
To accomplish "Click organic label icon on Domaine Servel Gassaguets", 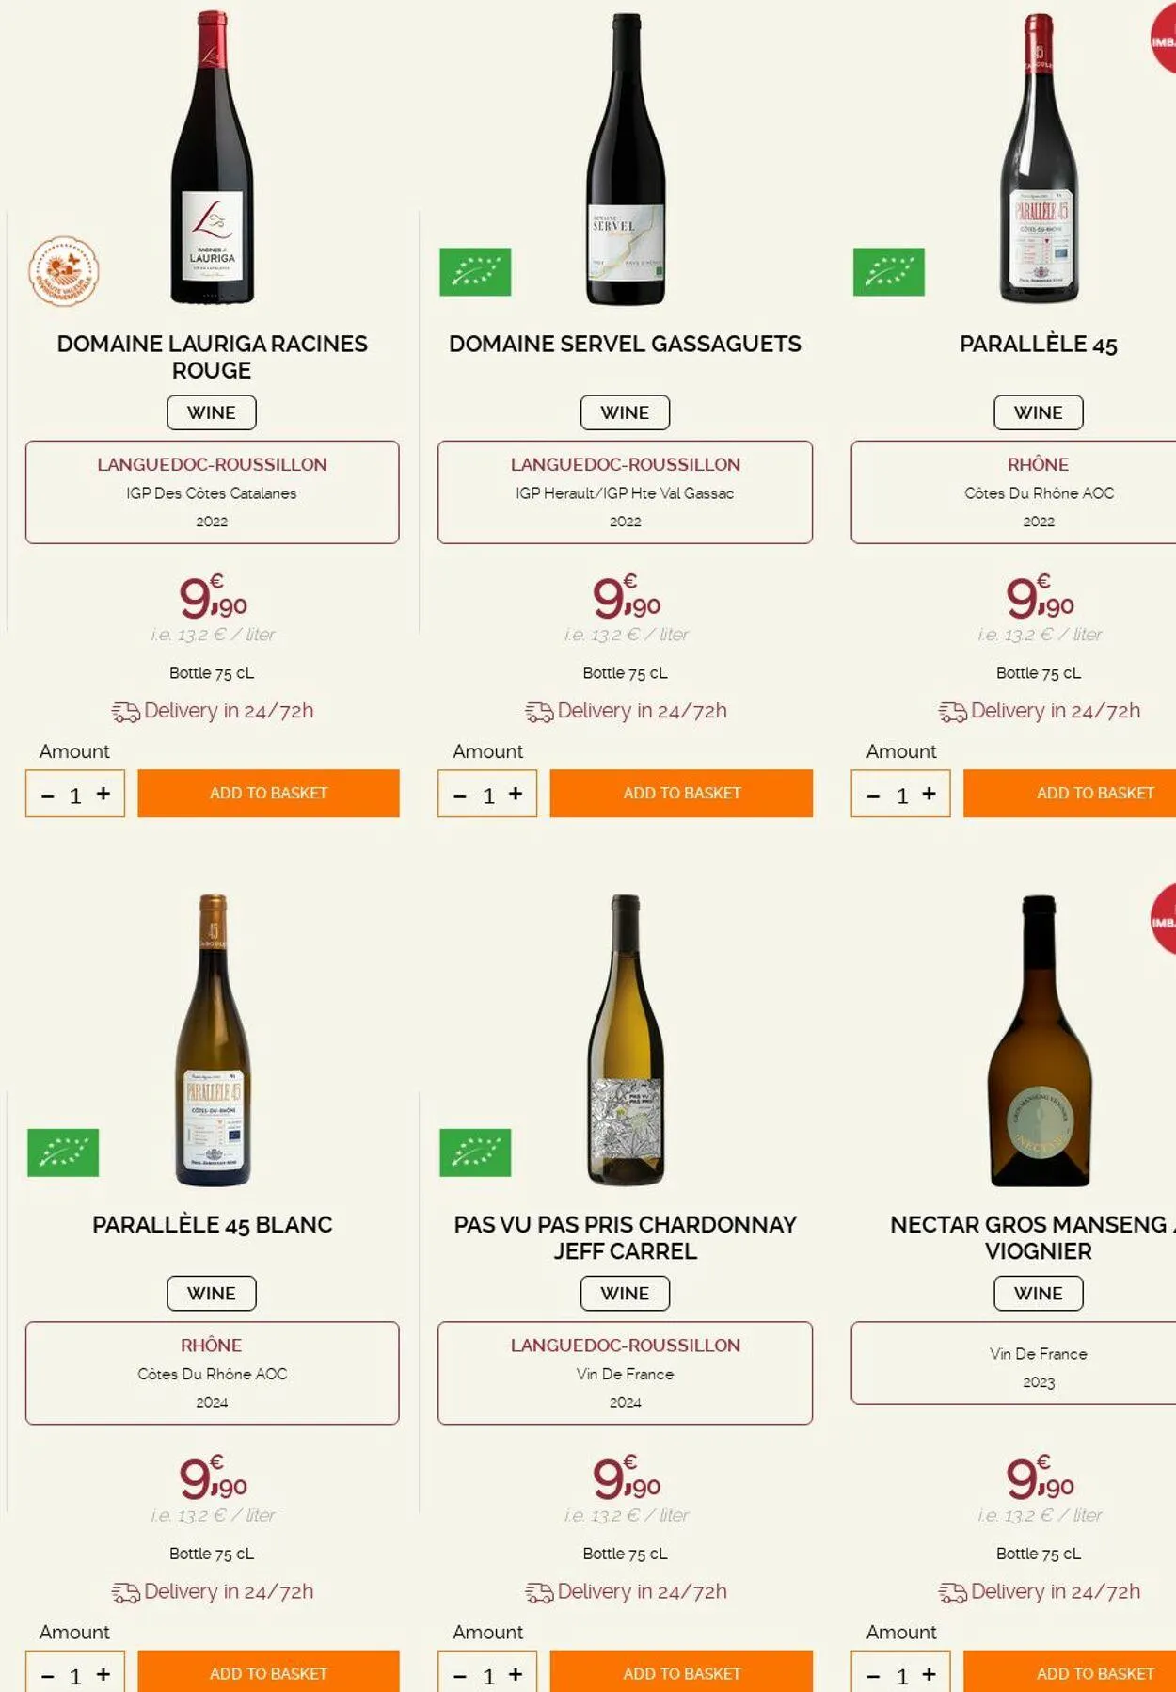I will (x=475, y=272).
